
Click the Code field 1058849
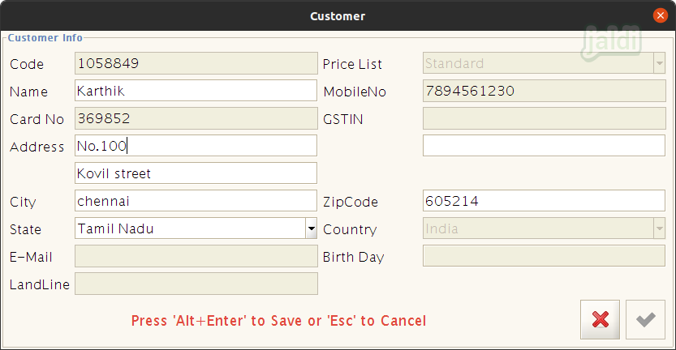[x=196, y=63]
